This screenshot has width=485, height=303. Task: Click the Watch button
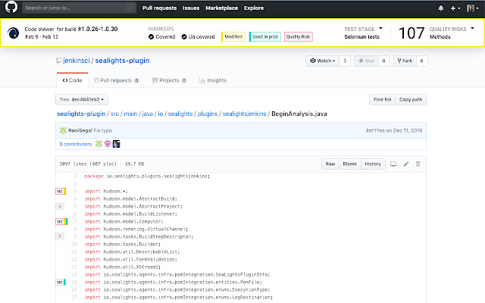[x=322, y=61]
